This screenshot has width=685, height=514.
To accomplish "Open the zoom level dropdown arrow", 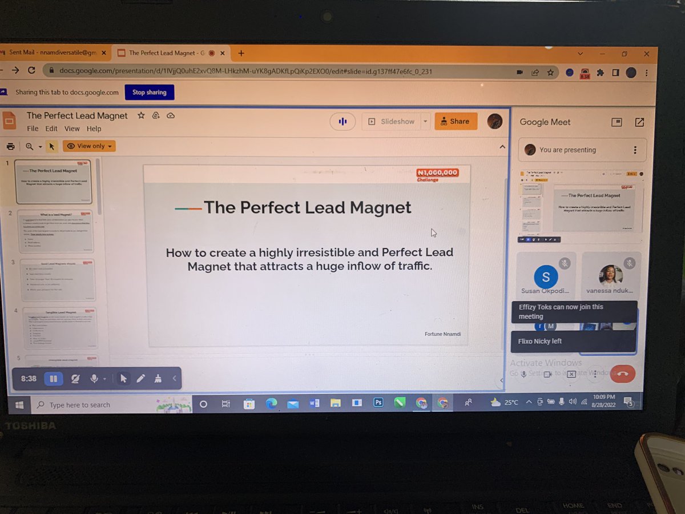I will click(x=40, y=147).
